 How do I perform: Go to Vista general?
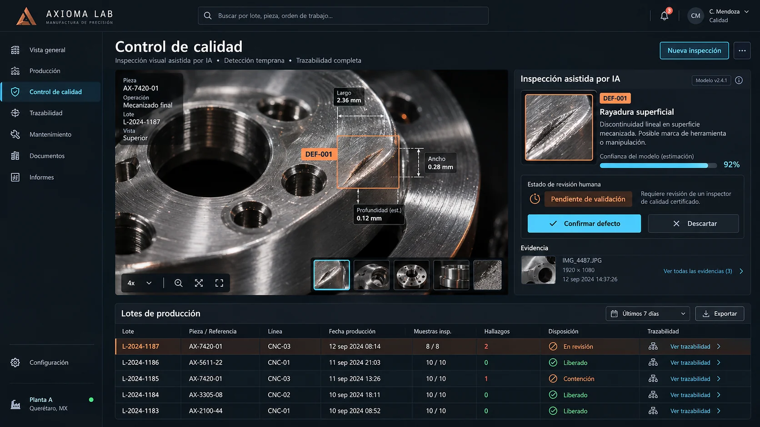pyautogui.click(x=47, y=50)
